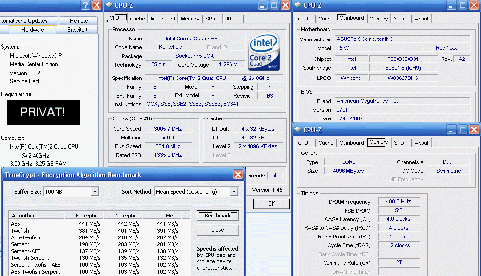Image resolution: width=481 pixels, height=276 pixels.
Task: Click the Bus Speed value 334.0 MHz
Action: 168,146
